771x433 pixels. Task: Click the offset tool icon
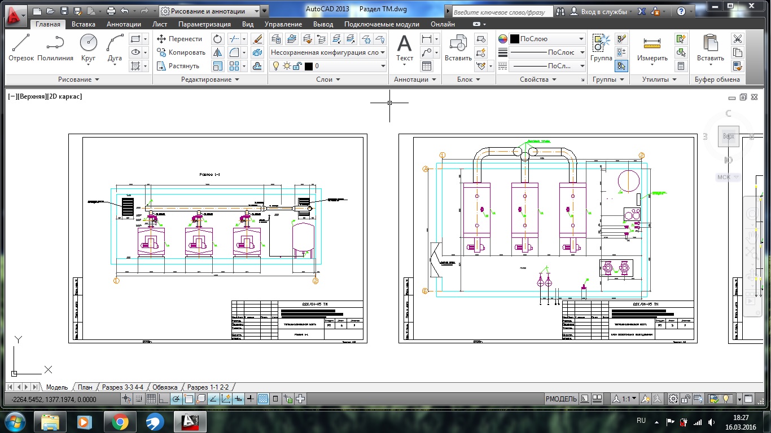[x=258, y=66]
